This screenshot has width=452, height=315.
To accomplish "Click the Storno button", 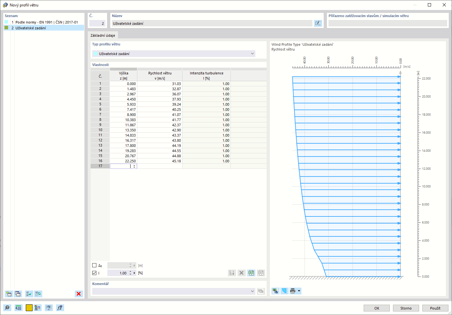I will click(406, 308).
